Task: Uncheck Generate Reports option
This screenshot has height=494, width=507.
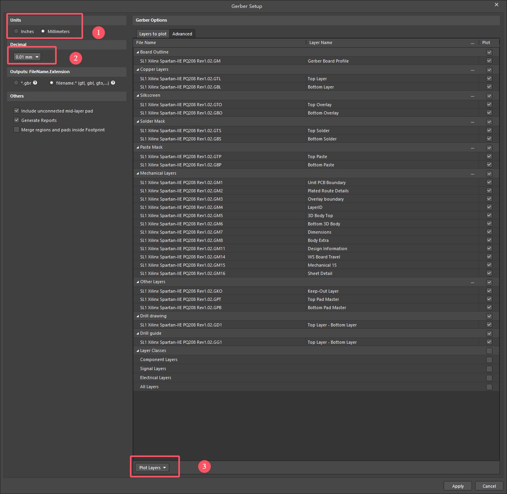Action: [17, 120]
